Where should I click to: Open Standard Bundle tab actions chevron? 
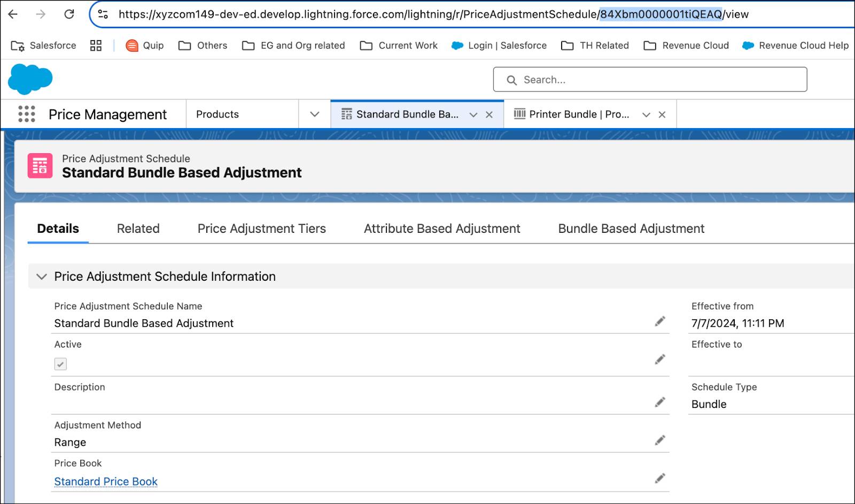(473, 115)
